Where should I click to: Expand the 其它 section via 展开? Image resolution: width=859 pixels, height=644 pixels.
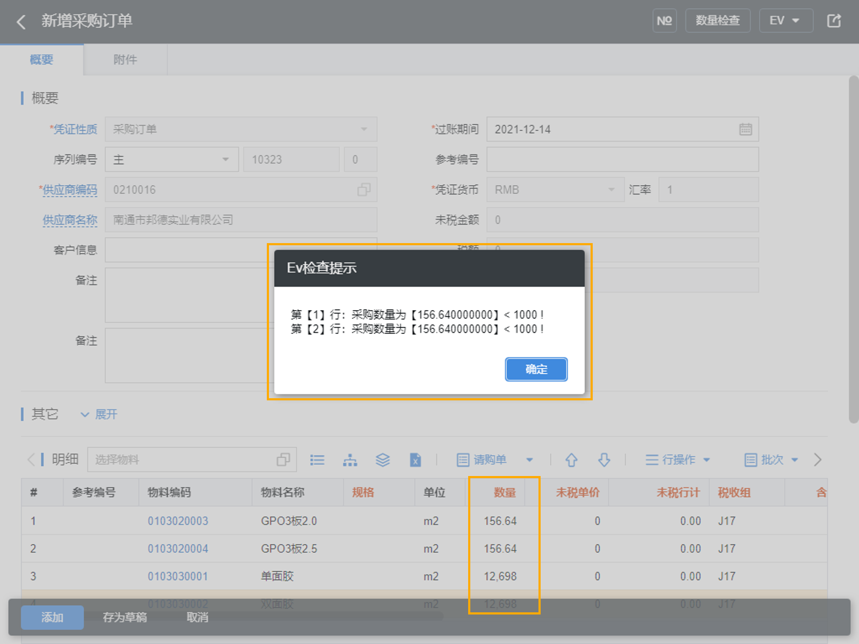coord(99,414)
